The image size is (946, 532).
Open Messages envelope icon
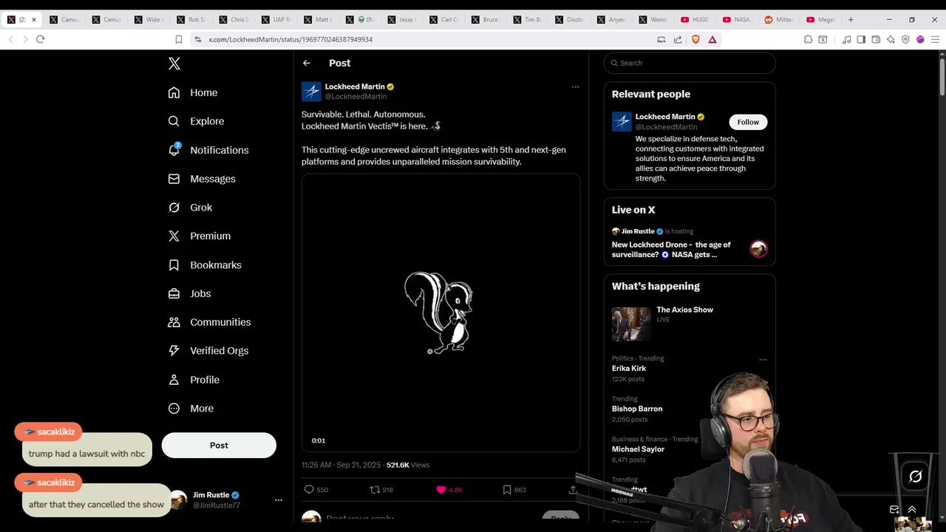click(174, 179)
